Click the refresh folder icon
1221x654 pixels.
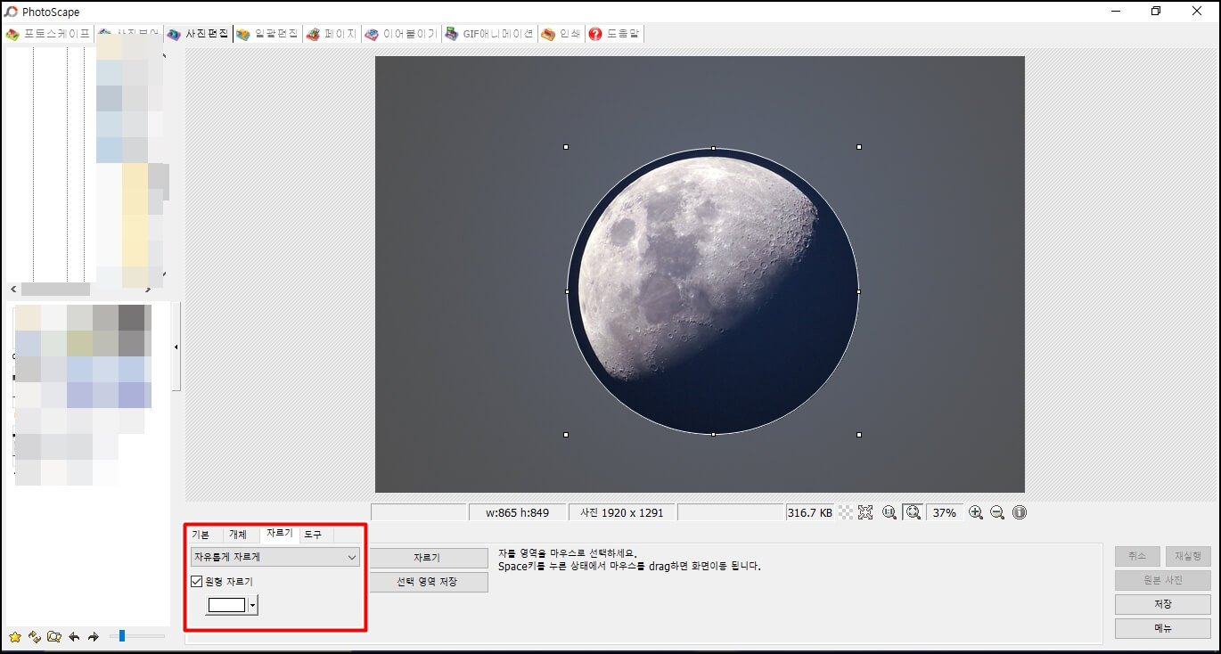click(x=35, y=637)
